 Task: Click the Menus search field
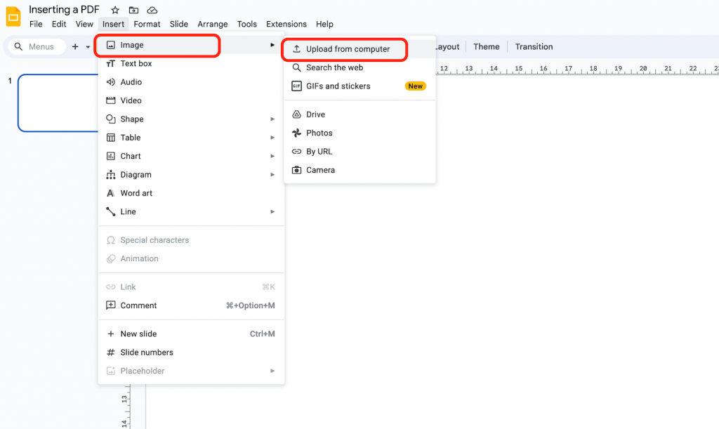[36, 46]
